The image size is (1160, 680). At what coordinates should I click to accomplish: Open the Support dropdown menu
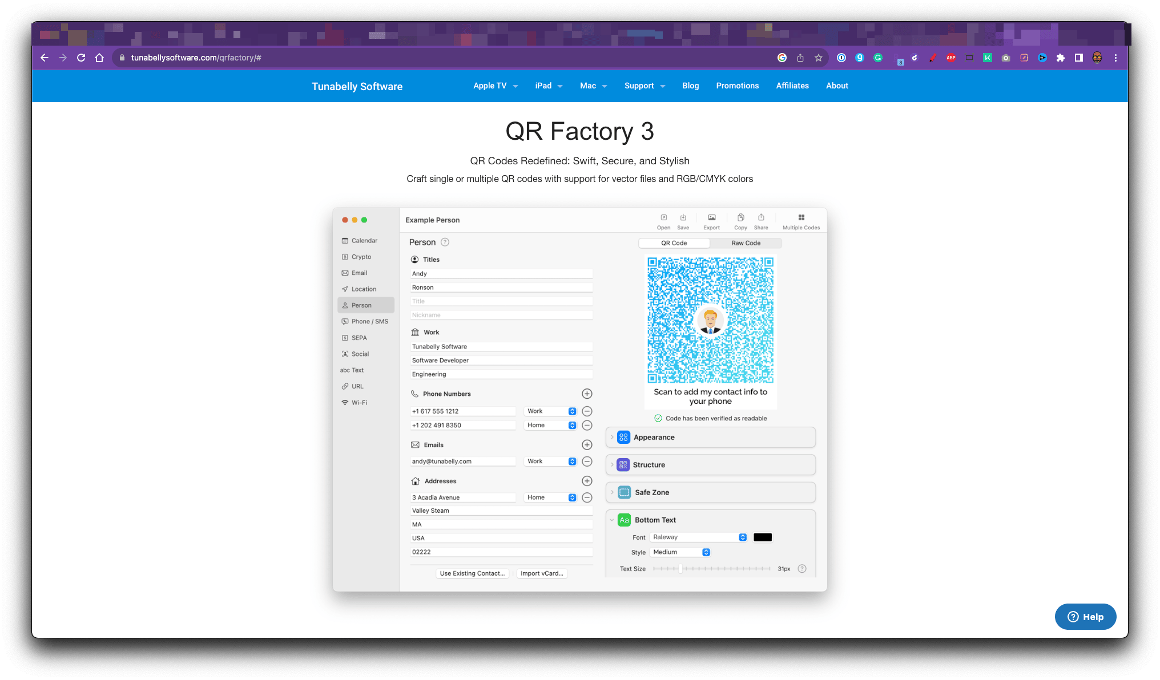[645, 86]
